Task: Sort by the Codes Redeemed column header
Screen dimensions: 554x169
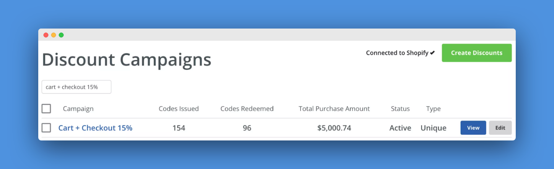Action: (247, 109)
